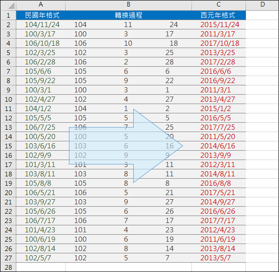Click cell with 2016/6/6

click(218, 71)
